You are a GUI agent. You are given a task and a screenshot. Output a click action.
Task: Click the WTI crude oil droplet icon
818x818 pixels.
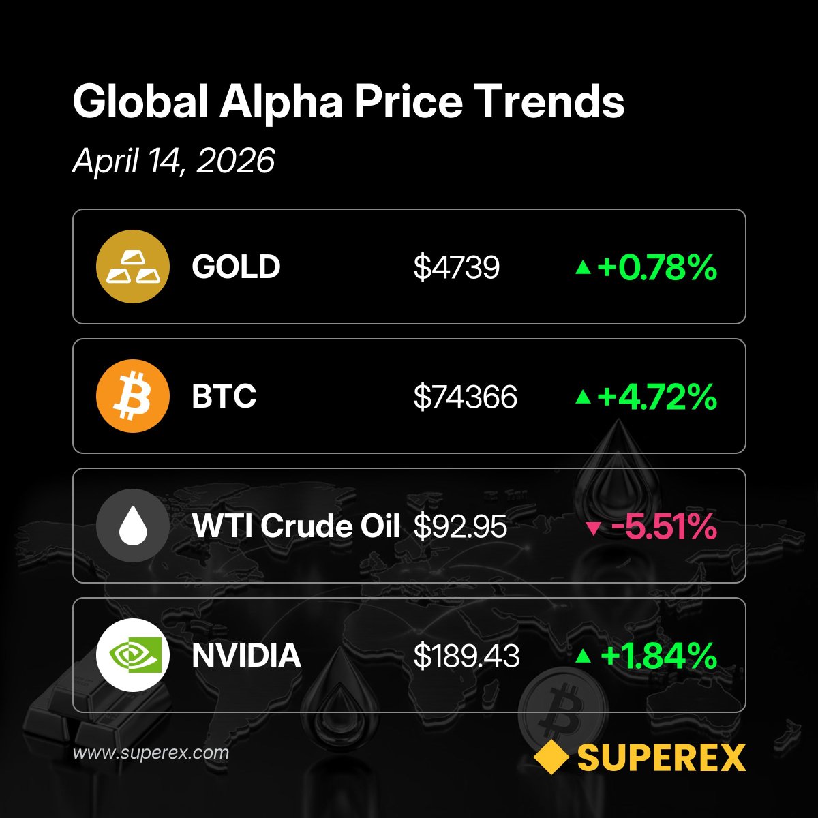(x=132, y=526)
